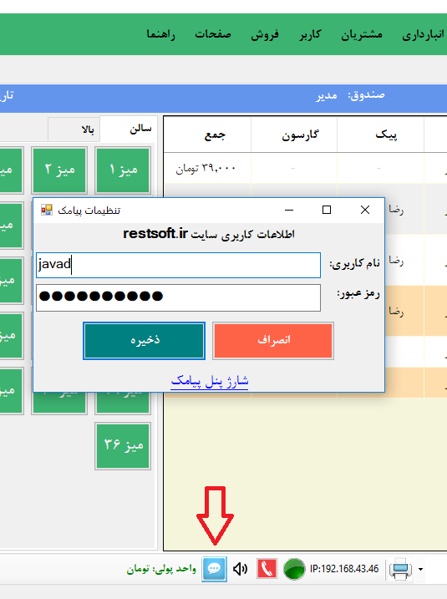This screenshot has width=447, height=599.
Task: Cancel dialog with انصراف button
Action: [x=273, y=341]
